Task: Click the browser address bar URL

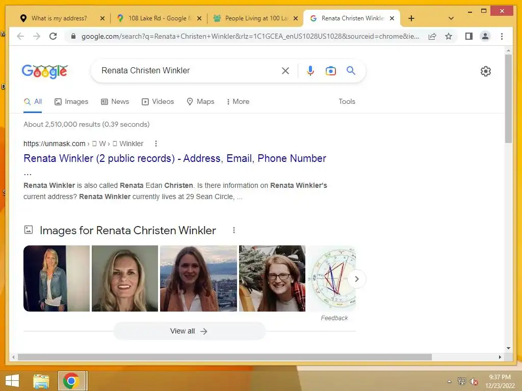Action: tap(250, 36)
